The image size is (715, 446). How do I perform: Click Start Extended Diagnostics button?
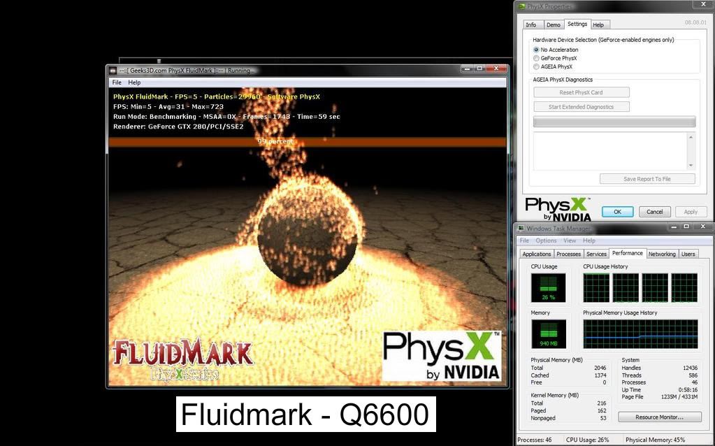pos(582,107)
